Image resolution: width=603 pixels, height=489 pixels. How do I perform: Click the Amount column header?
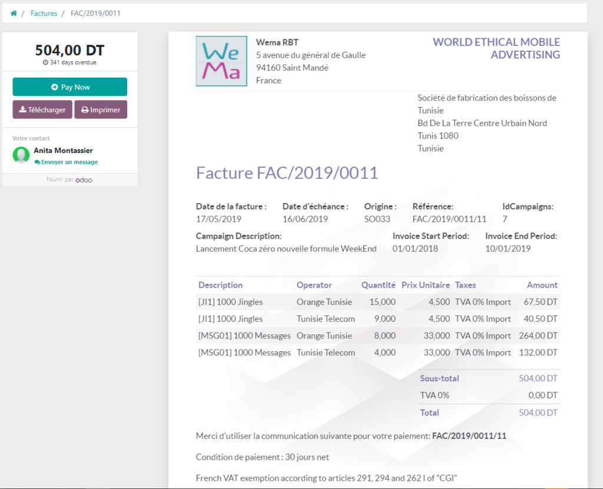(x=542, y=285)
